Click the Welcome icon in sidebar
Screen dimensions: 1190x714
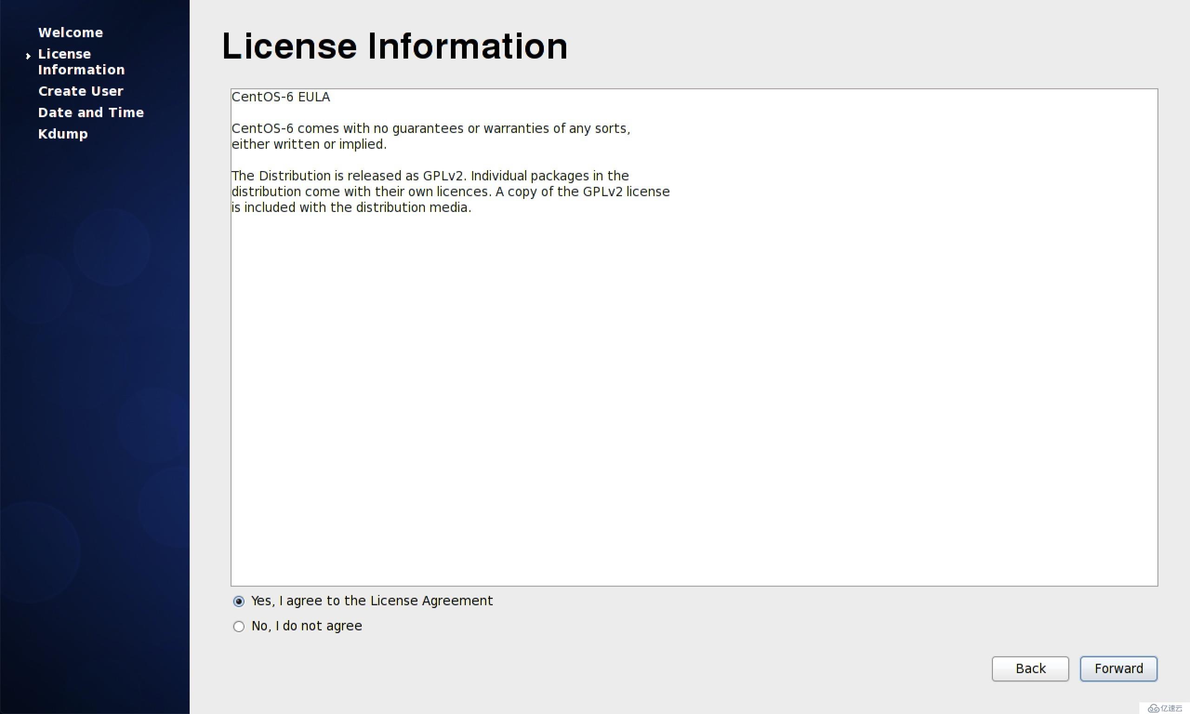pyautogui.click(x=70, y=32)
